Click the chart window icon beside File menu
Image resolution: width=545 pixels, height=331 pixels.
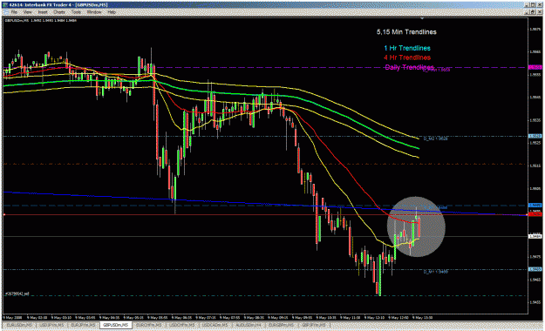coord(6,12)
